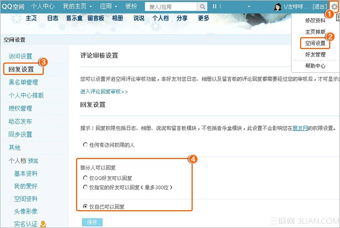This screenshot has width=340, height=228.
Task: Select 仅自己可以回复 radio option
Action: [x=85, y=206]
